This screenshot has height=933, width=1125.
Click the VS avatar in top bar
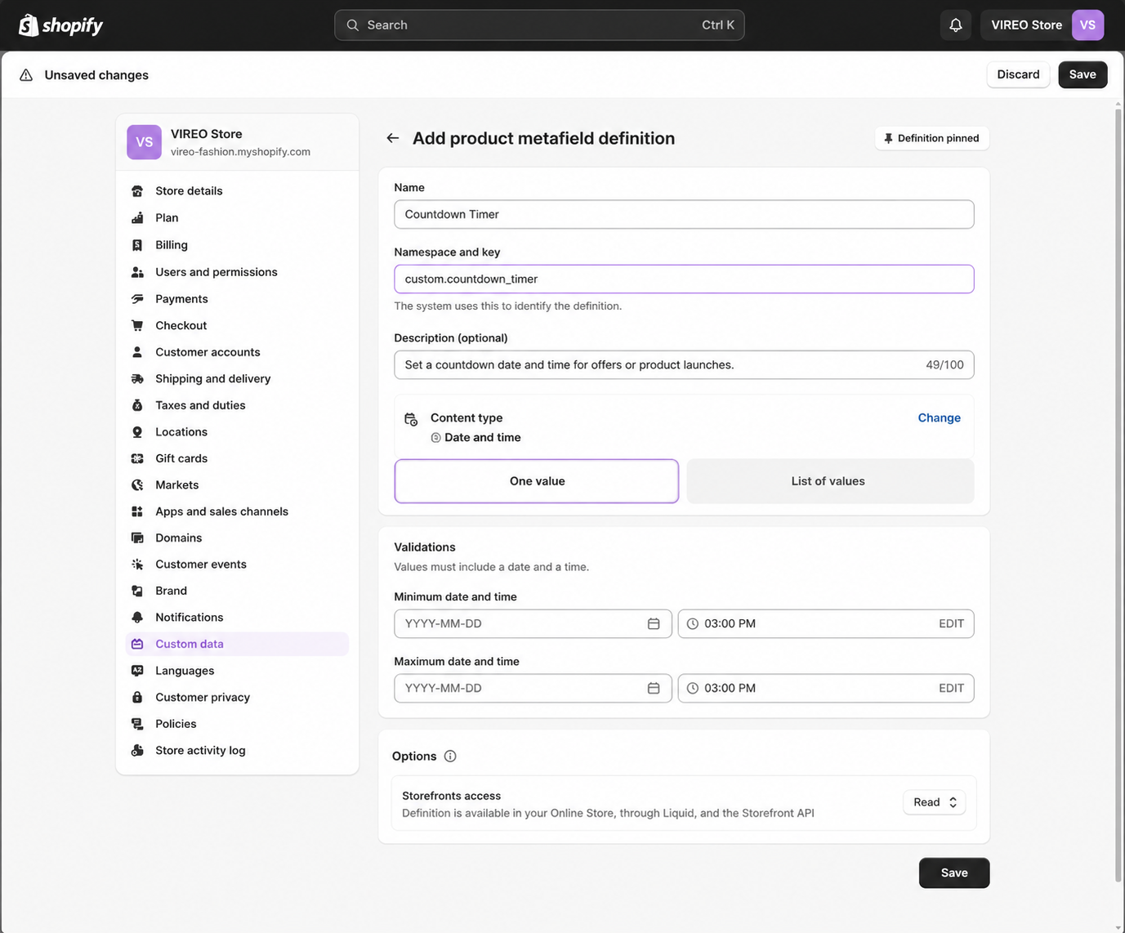coord(1087,25)
